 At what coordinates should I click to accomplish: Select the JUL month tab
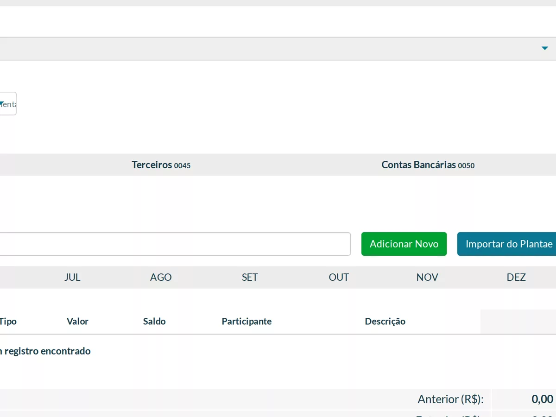click(72, 277)
